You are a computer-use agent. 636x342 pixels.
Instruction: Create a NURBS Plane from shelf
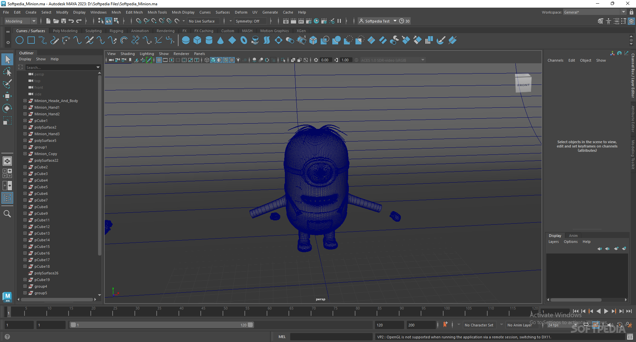point(232,40)
